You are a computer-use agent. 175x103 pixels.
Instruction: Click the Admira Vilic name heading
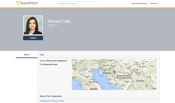tap(59, 21)
